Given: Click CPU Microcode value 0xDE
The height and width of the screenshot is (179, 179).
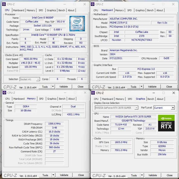Looking at the screenshot, I should 166,58.
